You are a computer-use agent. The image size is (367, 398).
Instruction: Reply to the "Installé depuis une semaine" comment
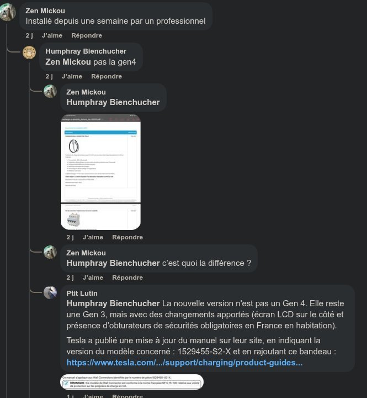(87, 35)
